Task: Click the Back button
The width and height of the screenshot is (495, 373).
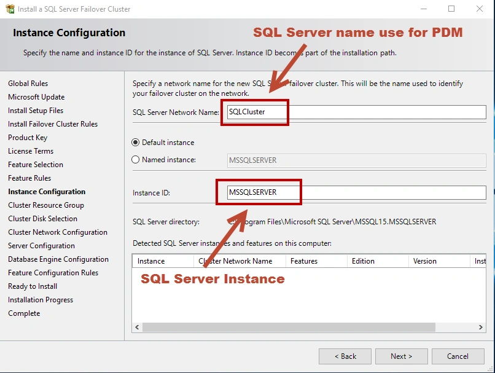Action: point(345,356)
